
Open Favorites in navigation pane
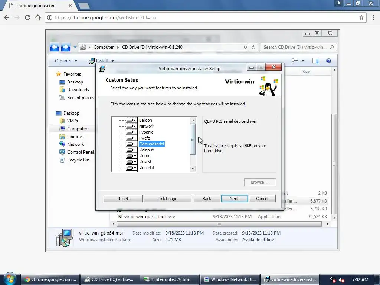[68, 74]
